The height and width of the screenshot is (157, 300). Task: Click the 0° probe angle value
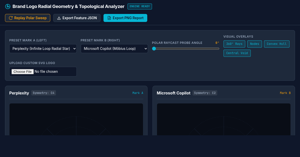pos(217,43)
